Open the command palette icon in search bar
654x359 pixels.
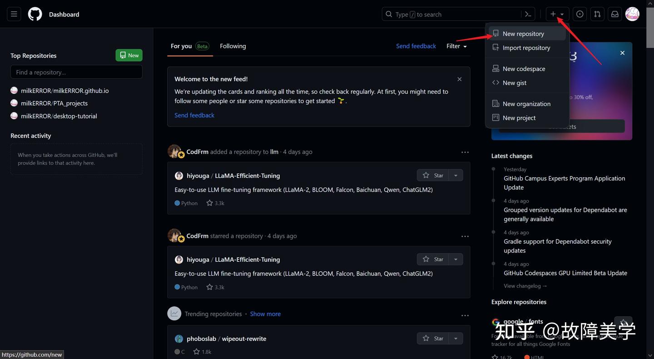[x=528, y=14]
